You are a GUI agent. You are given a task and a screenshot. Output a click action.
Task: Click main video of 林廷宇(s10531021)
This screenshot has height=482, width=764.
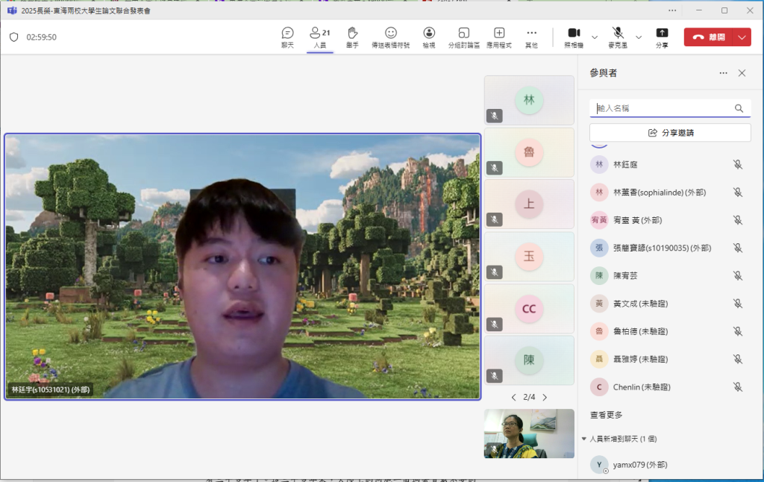click(242, 266)
